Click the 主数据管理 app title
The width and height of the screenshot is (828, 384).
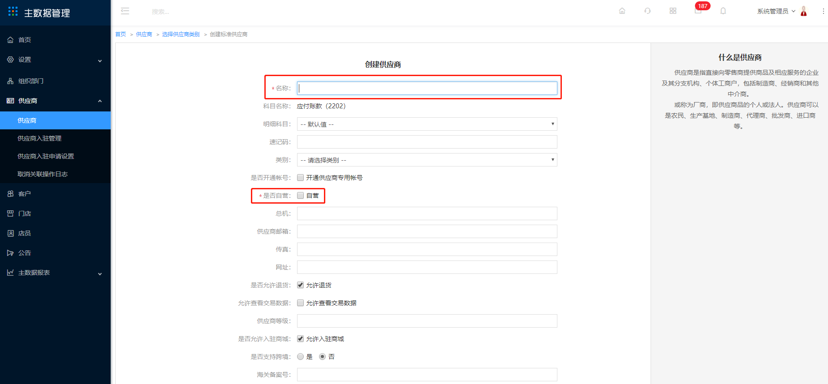[47, 13]
